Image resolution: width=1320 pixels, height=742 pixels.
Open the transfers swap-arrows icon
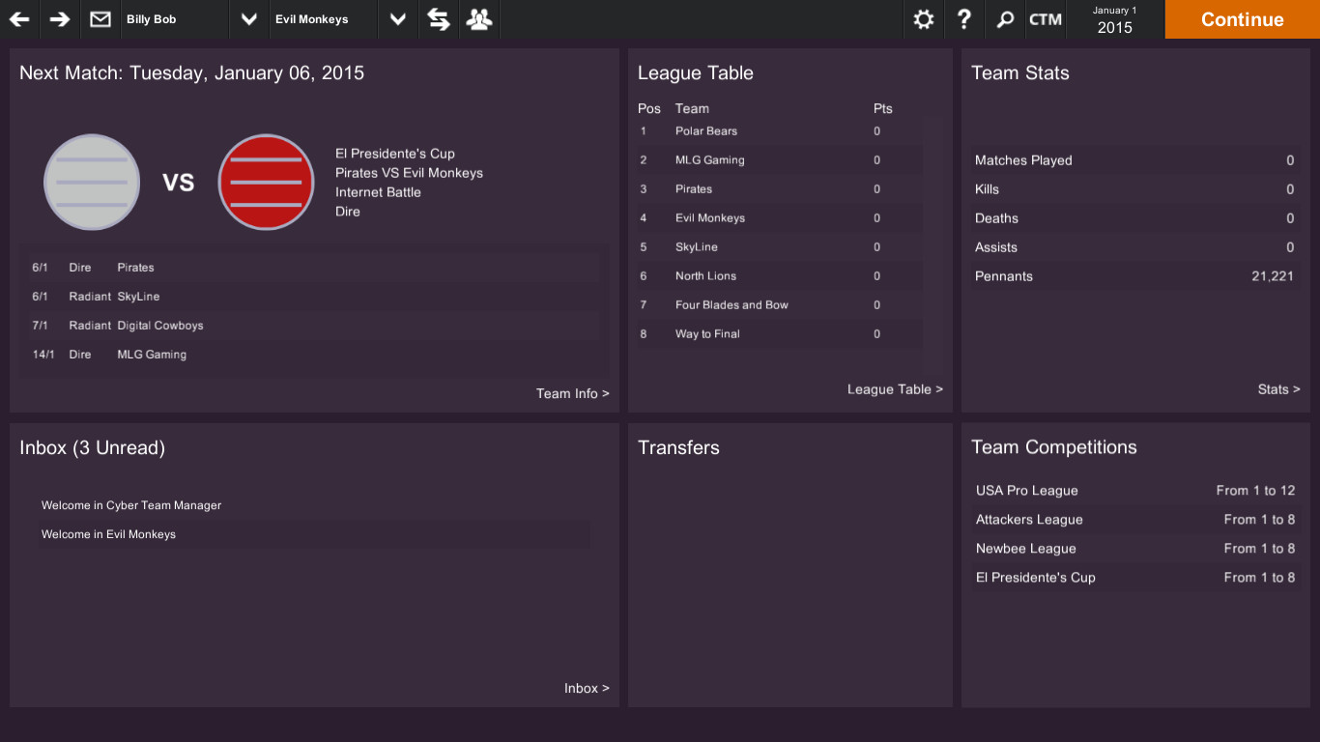(x=438, y=18)
